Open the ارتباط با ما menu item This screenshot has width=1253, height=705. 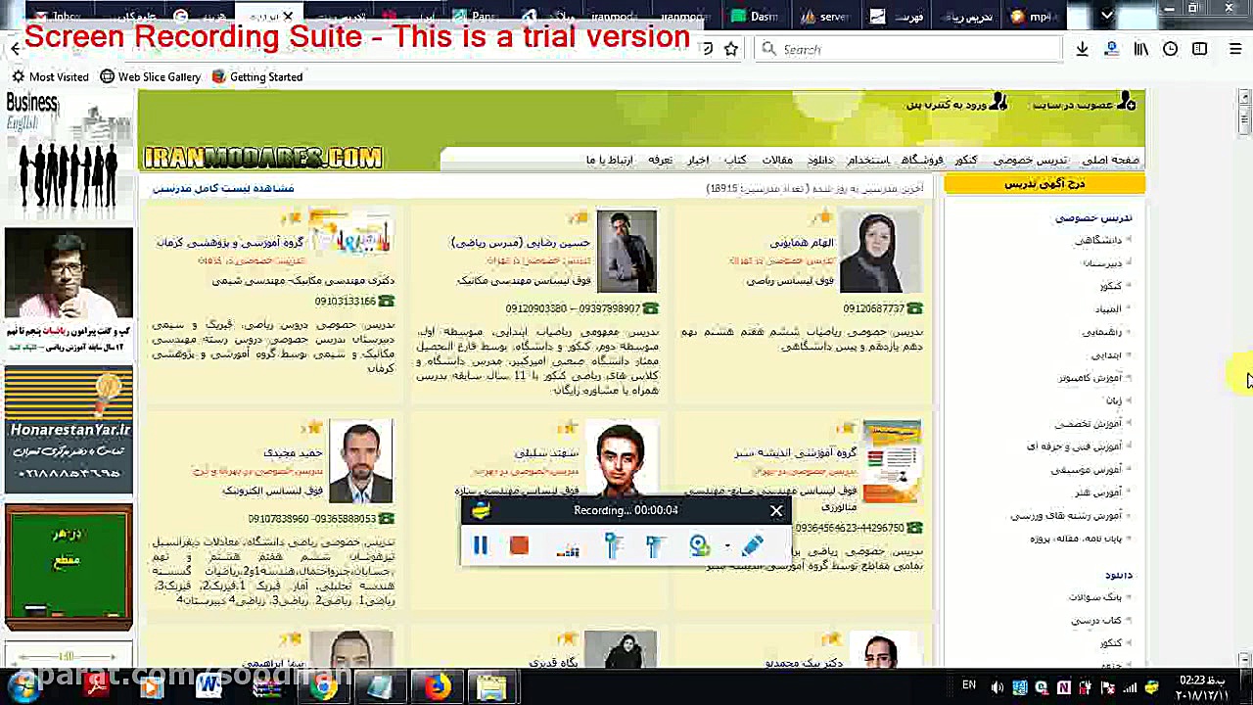point(610,160)
